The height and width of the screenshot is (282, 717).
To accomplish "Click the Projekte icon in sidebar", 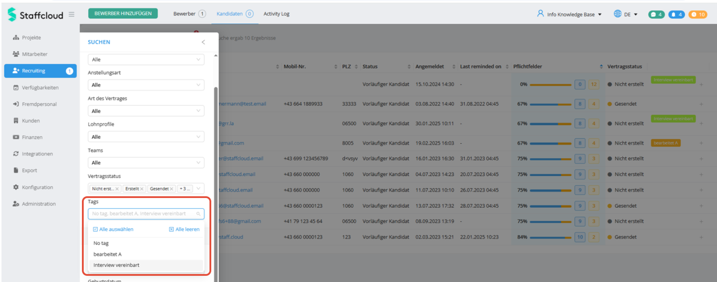I will coord(16,38).
